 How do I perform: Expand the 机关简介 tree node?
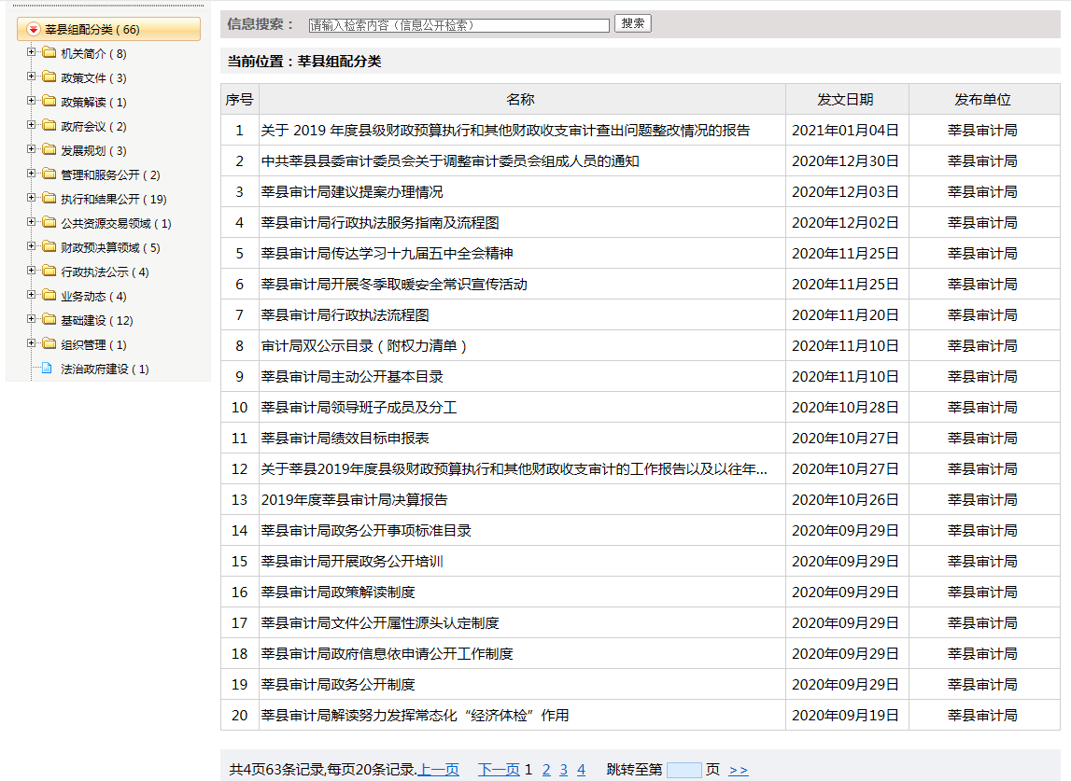click(x=31, y=52)
